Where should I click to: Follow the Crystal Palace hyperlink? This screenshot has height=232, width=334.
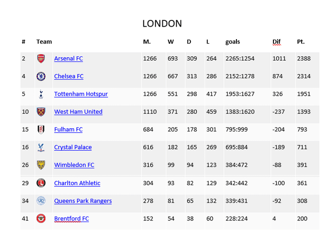(73, 148)
